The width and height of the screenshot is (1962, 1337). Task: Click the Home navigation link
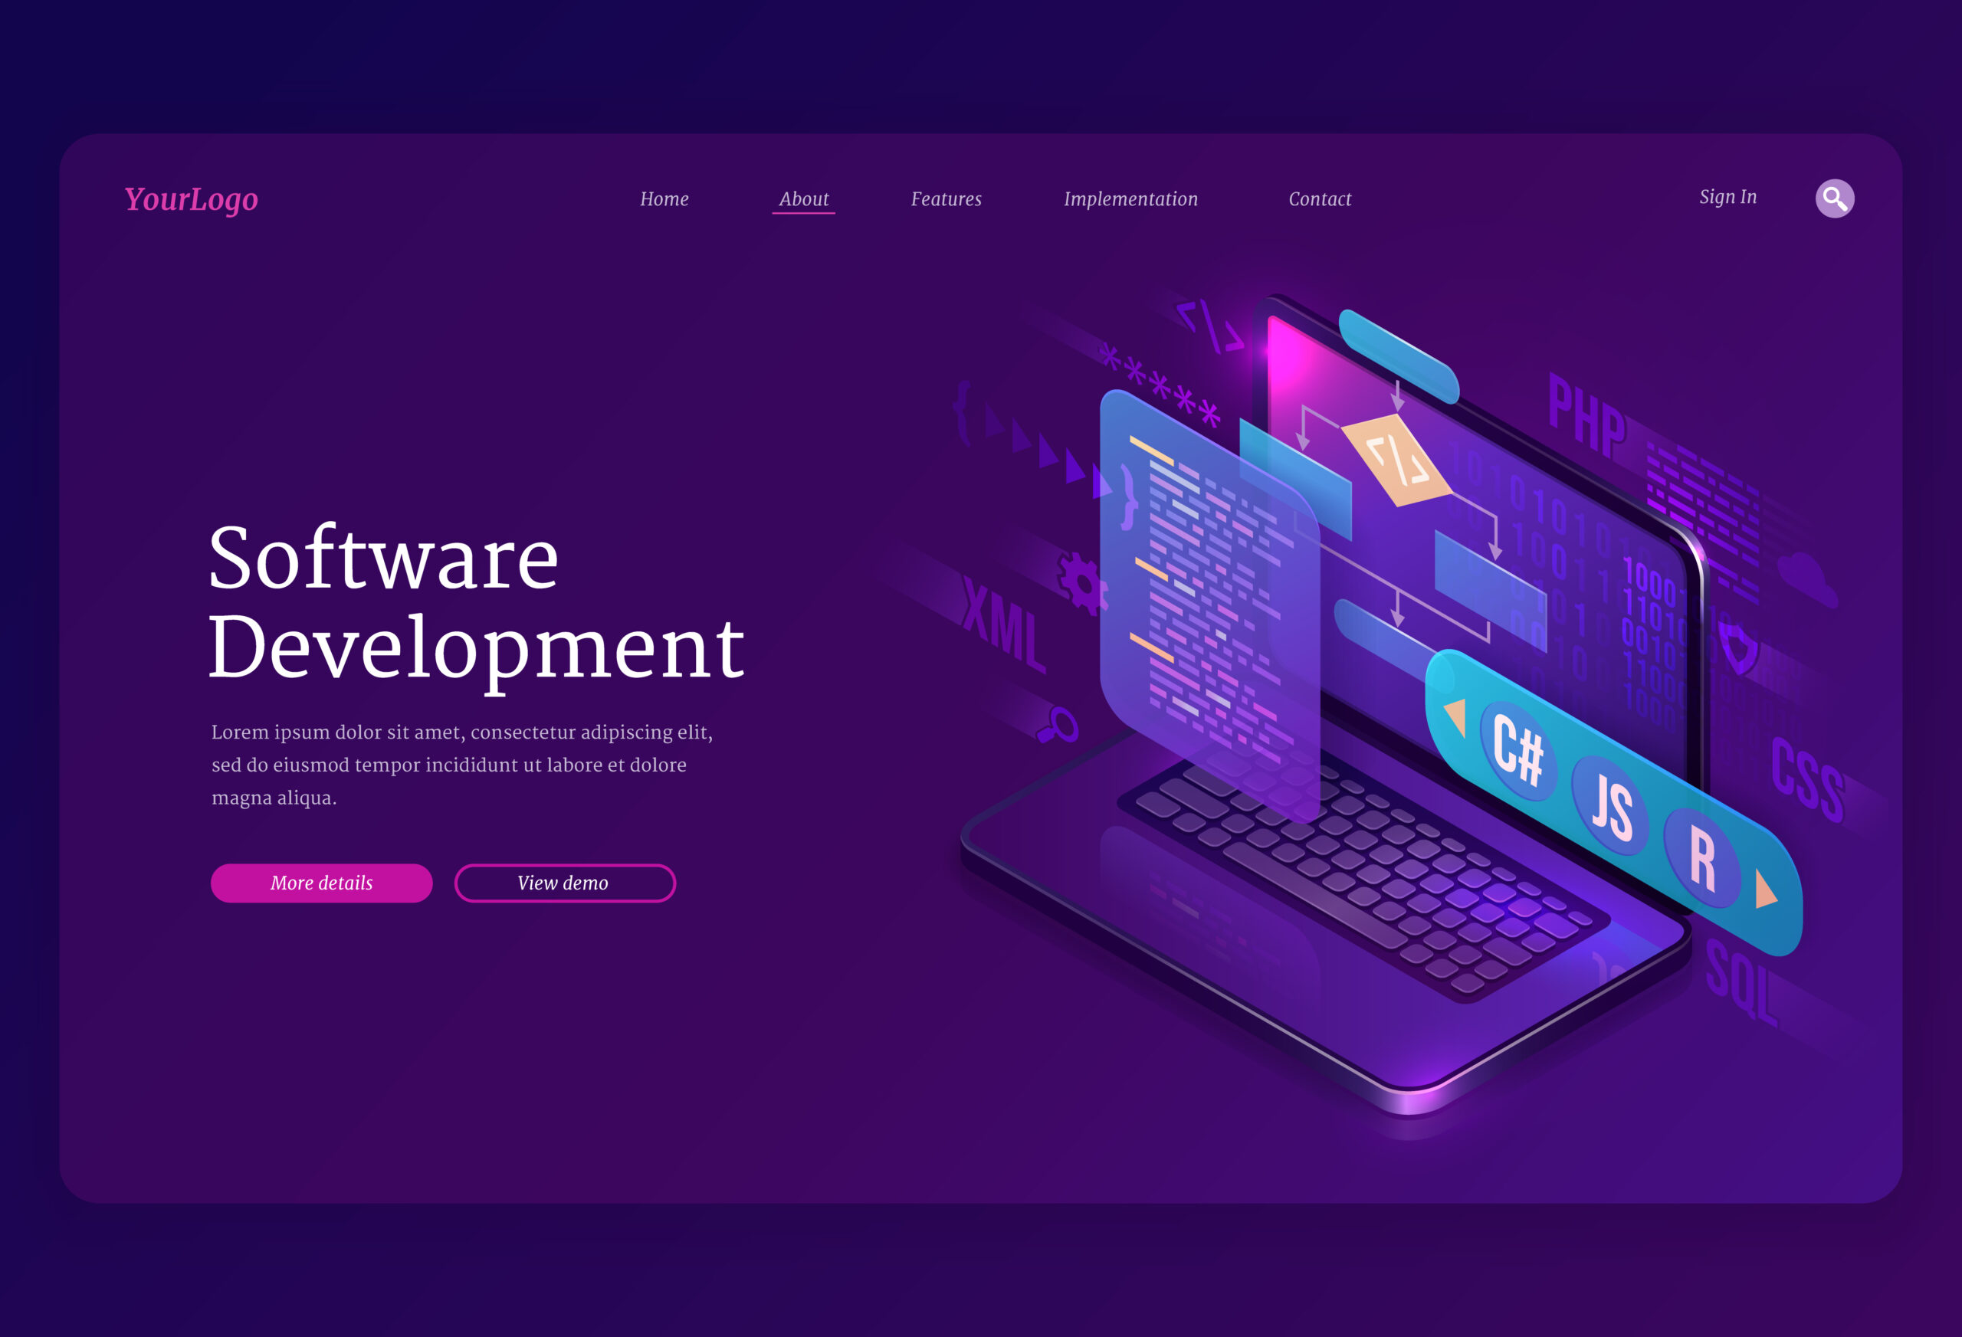point(661,198)
